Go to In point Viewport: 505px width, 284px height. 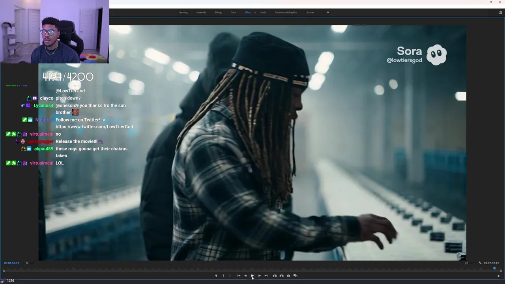(239, 276)
